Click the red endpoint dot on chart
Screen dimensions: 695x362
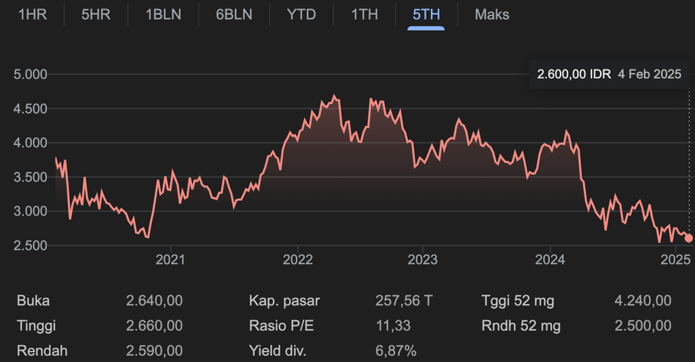tap(689, 238)
